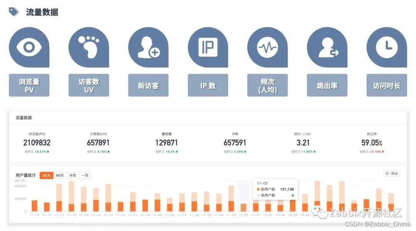
Task: Click the bar for date 11-17
Action: click(59, 198)
